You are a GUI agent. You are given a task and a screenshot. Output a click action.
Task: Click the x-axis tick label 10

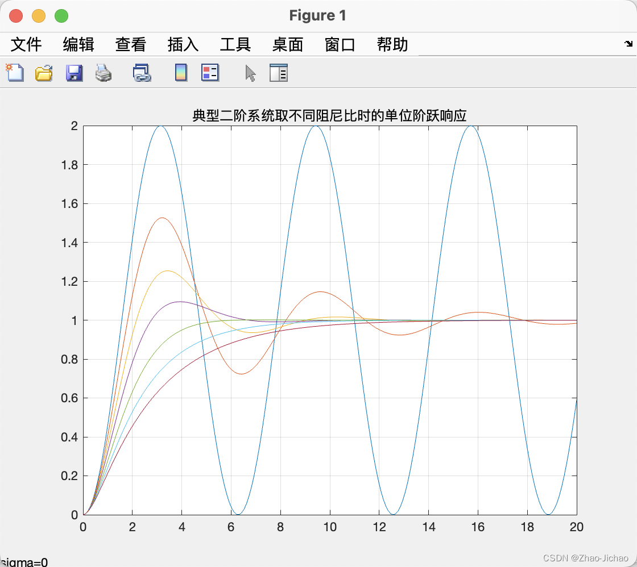[x=330, y=527]
